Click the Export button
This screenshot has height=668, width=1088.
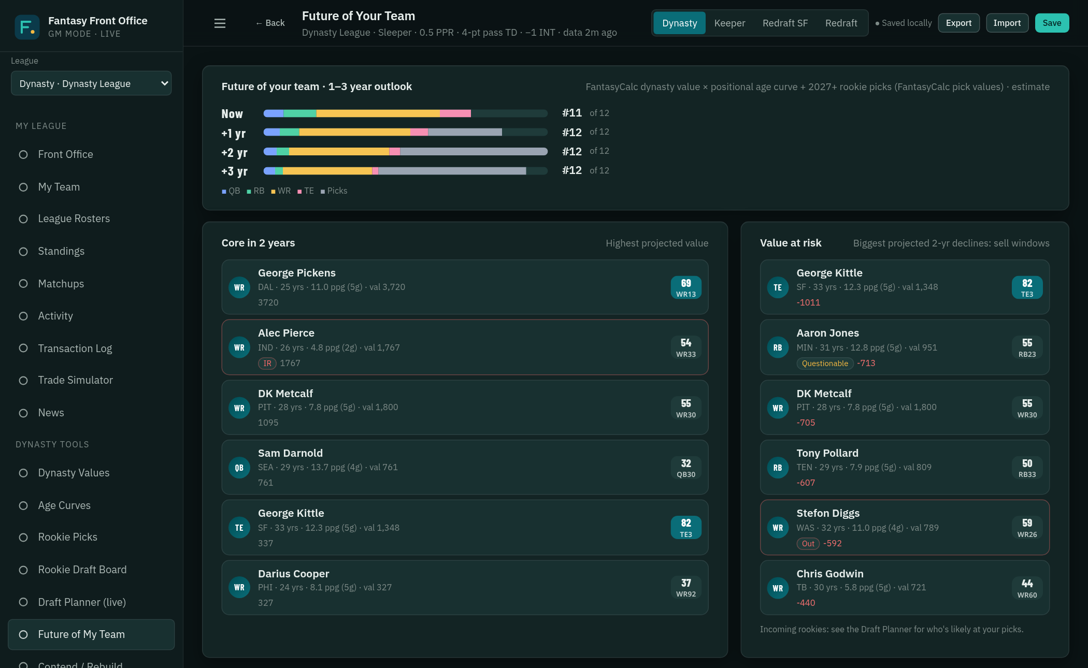coord(958,23)
